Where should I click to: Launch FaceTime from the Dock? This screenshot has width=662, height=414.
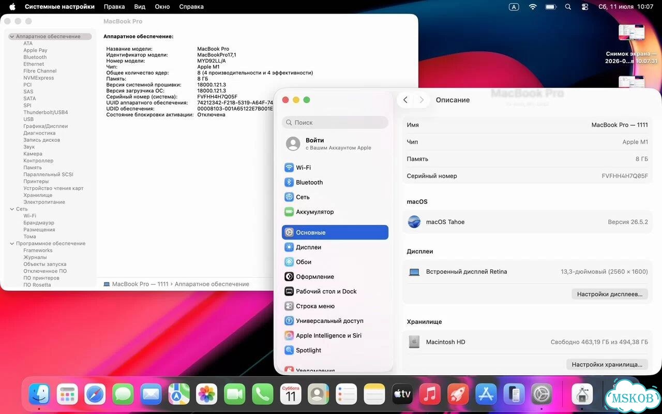(235, 394)
